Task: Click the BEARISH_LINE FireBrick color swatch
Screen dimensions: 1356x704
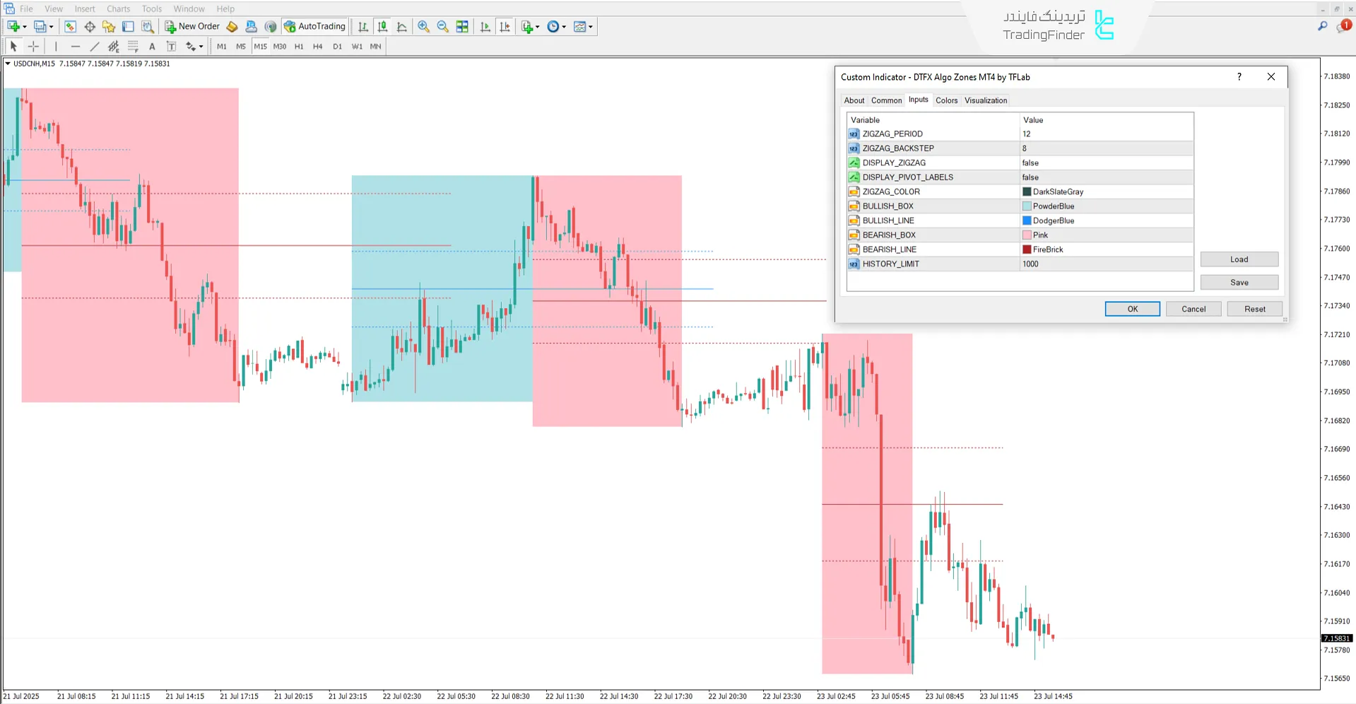Action: coord(1027,250)
